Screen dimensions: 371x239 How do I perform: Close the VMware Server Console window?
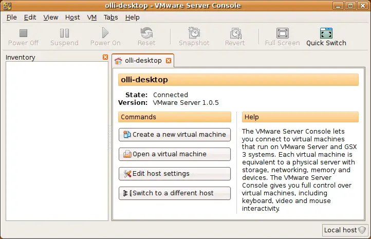pos(363,6)
